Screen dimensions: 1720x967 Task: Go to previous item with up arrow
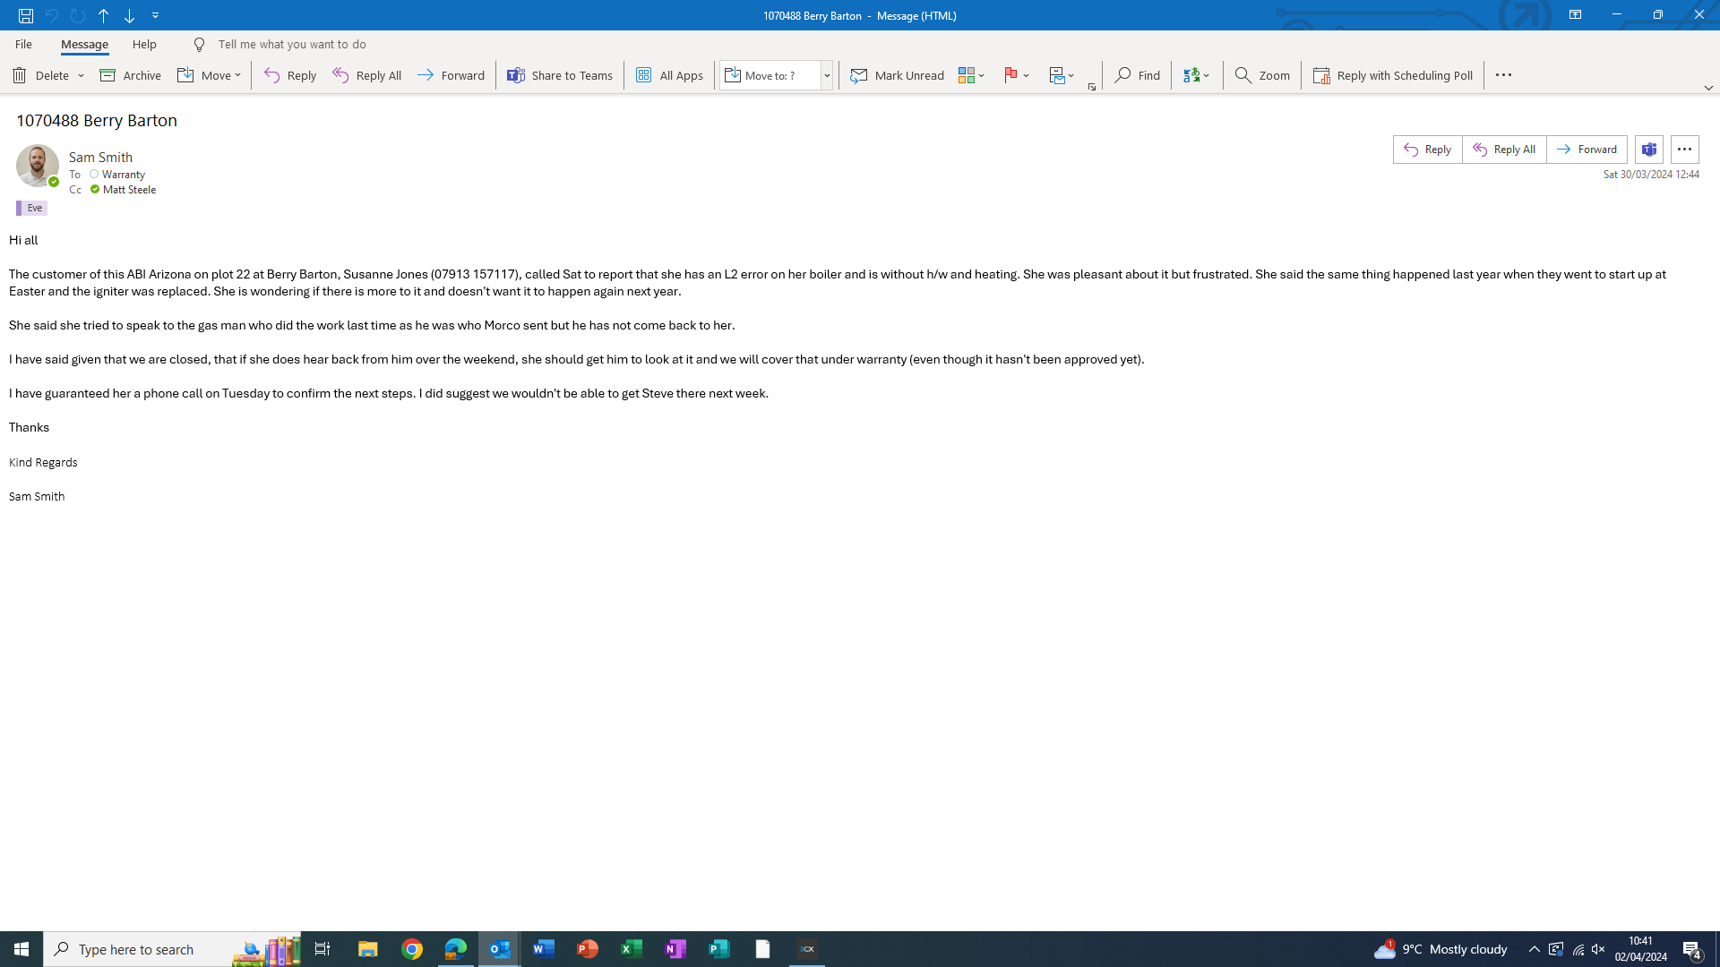pos(104,15)
